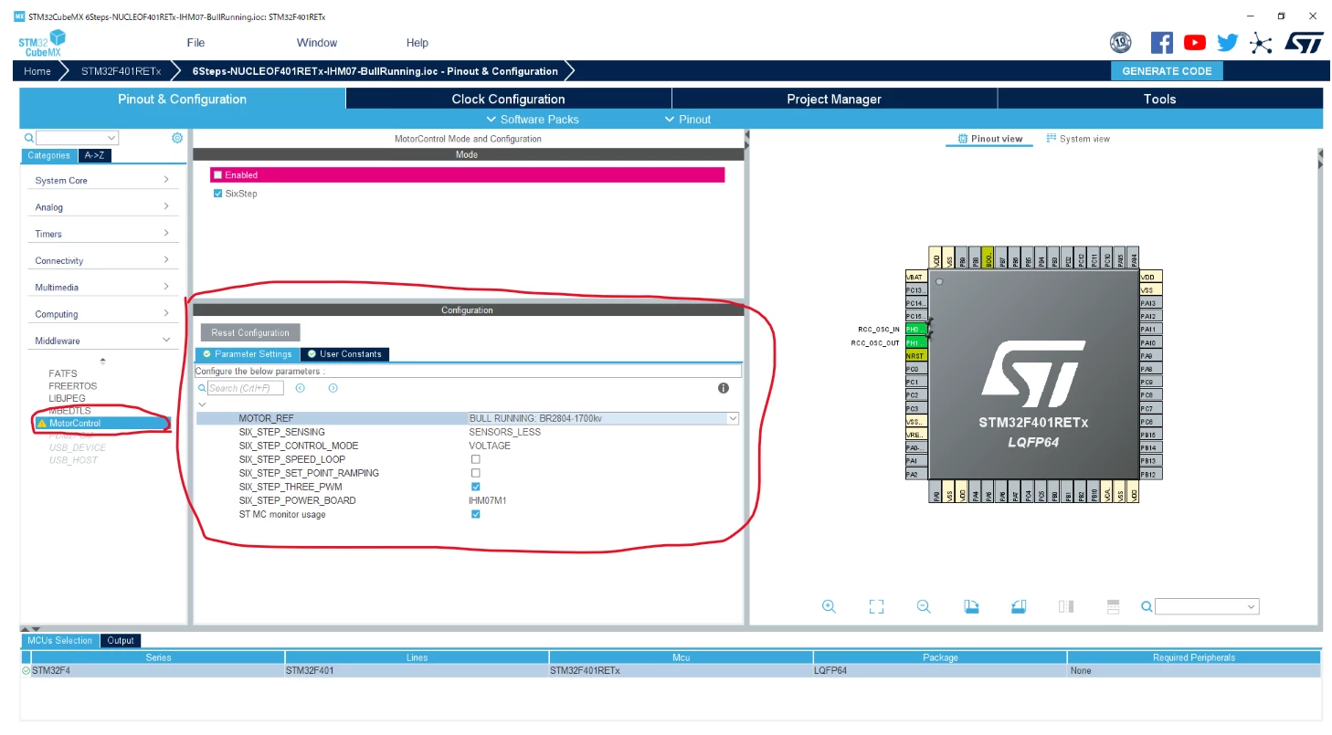Uncheck SIX_STEP_THREE_PWM checkbox

(475, 487)
